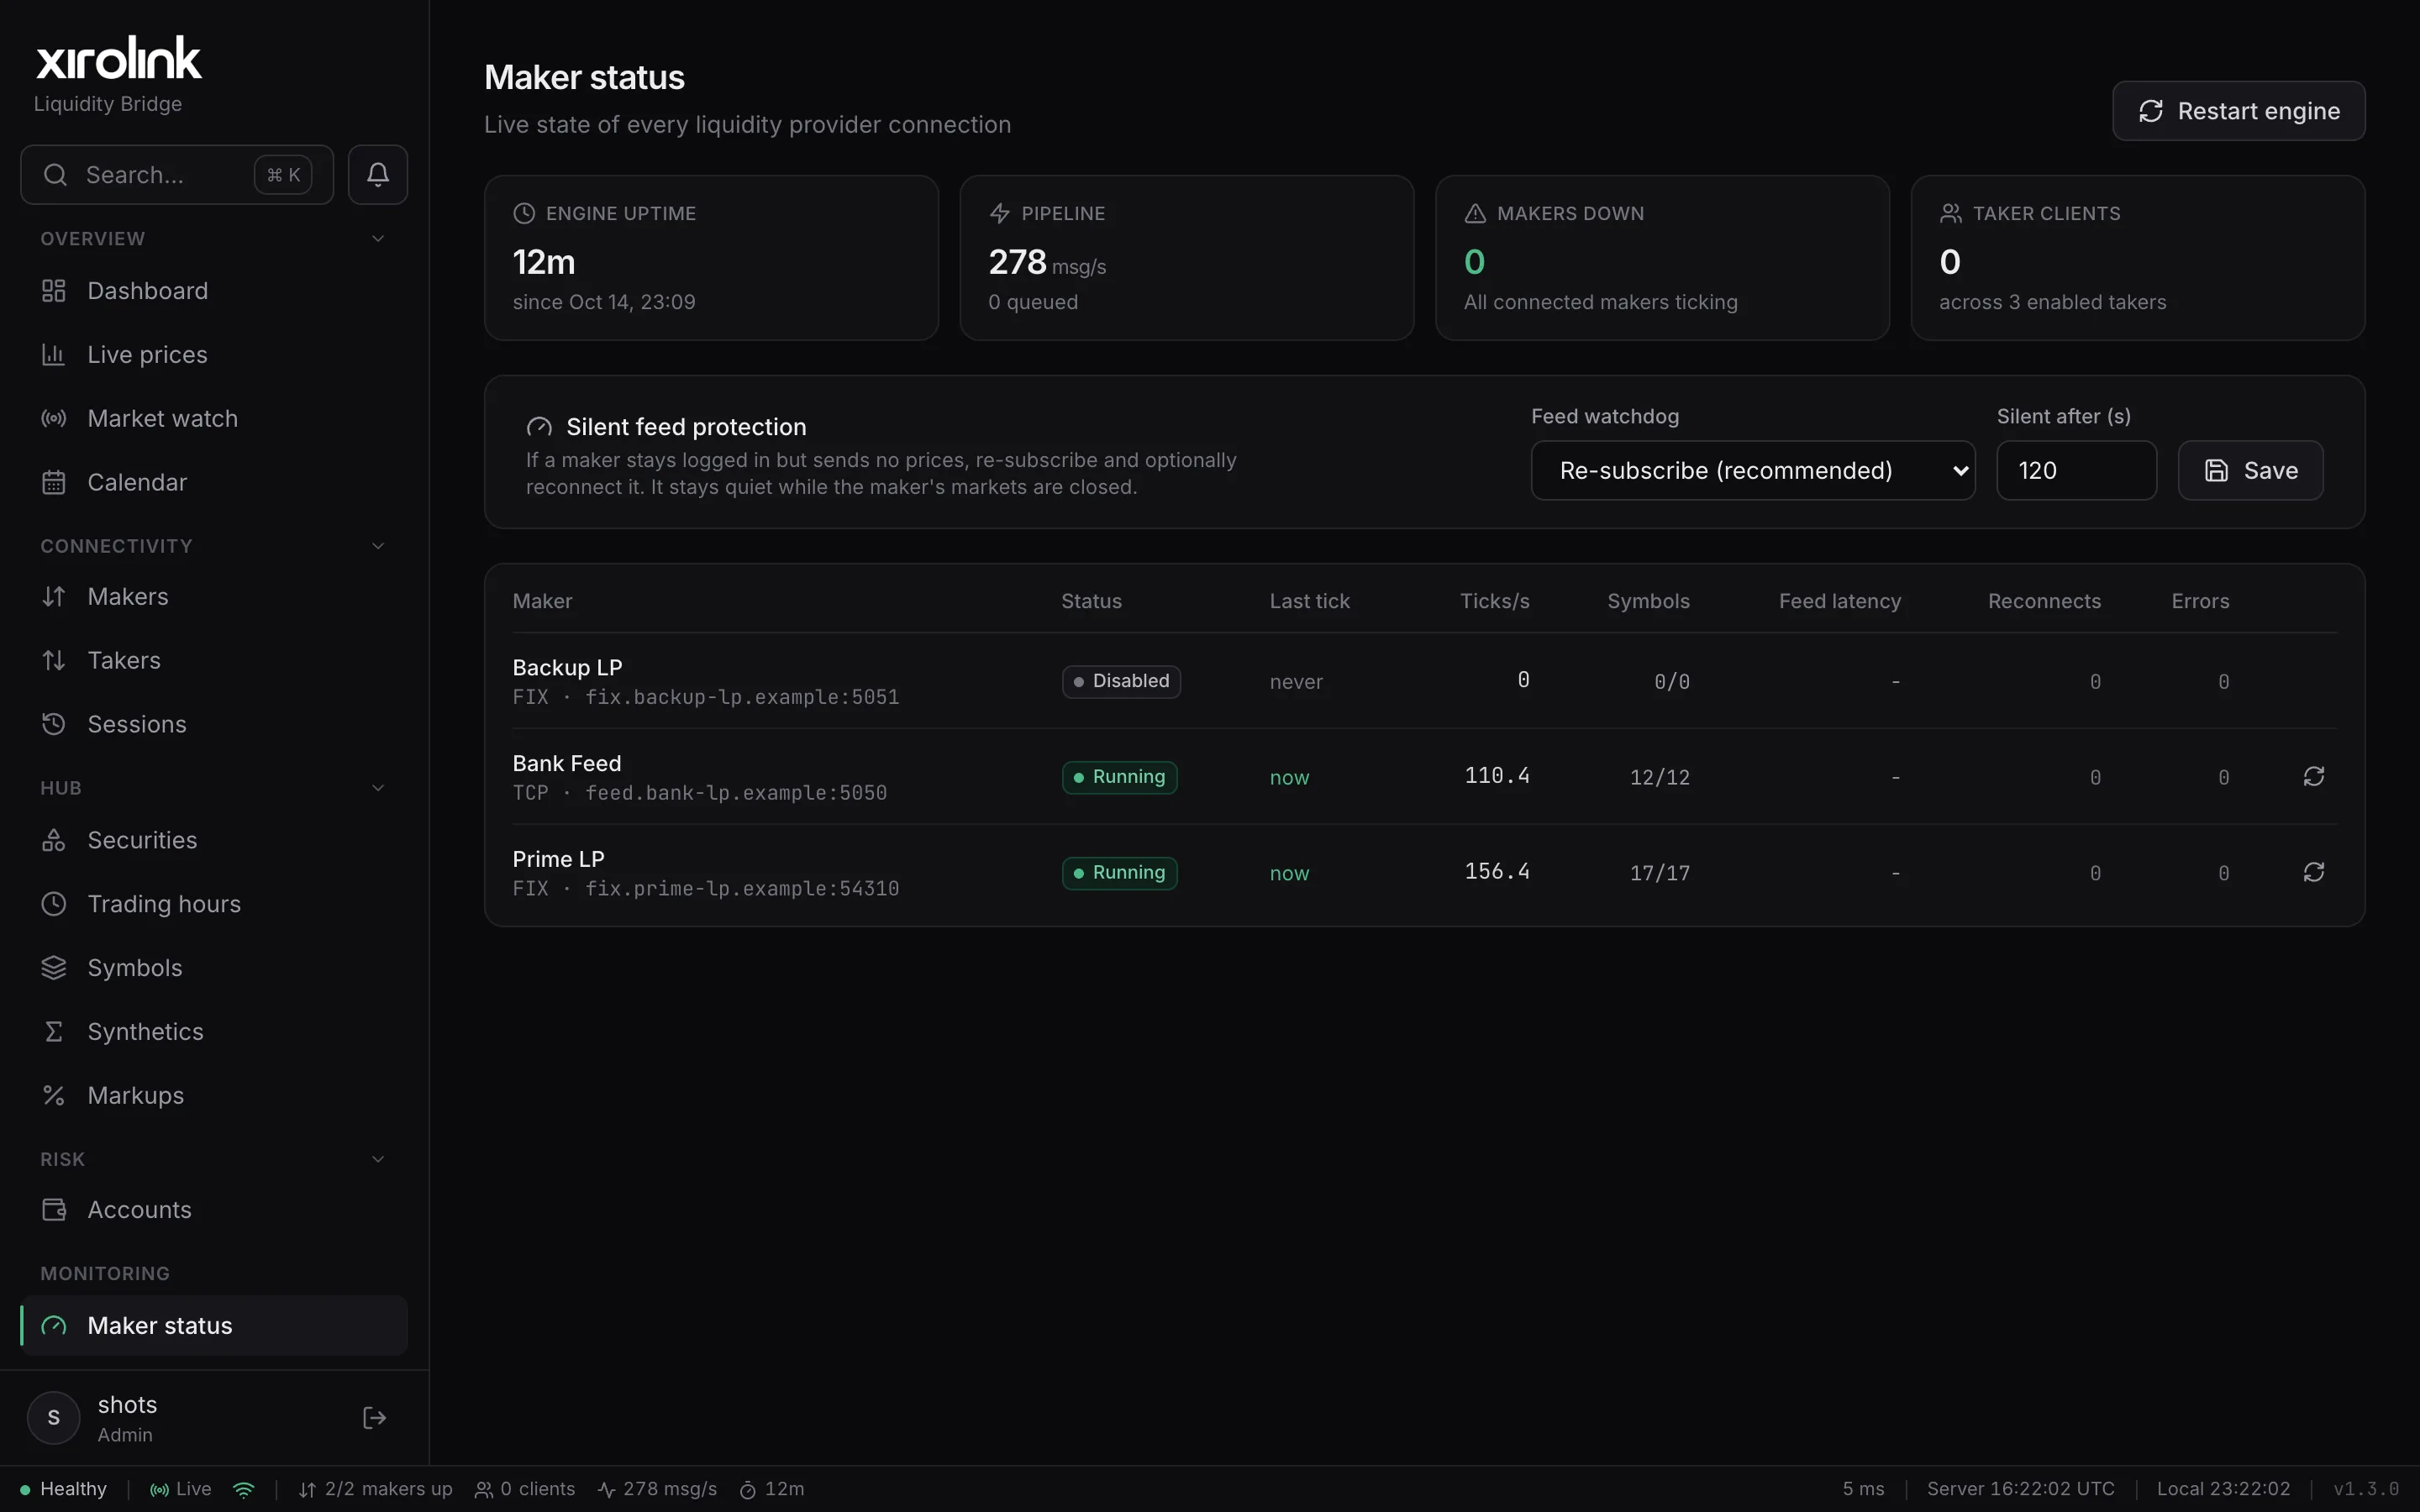
Task: Open the Feed watchdog dropdown
Action: pos(1752,470)
